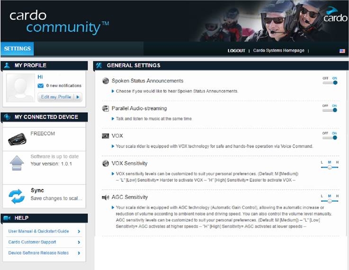Adjust the VOX Sensitivity slider

pos(330,167)
